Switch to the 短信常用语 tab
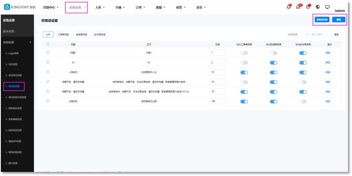Image resolution: width=352 pixels, height=176 pixels. click(x=82, y=35)
